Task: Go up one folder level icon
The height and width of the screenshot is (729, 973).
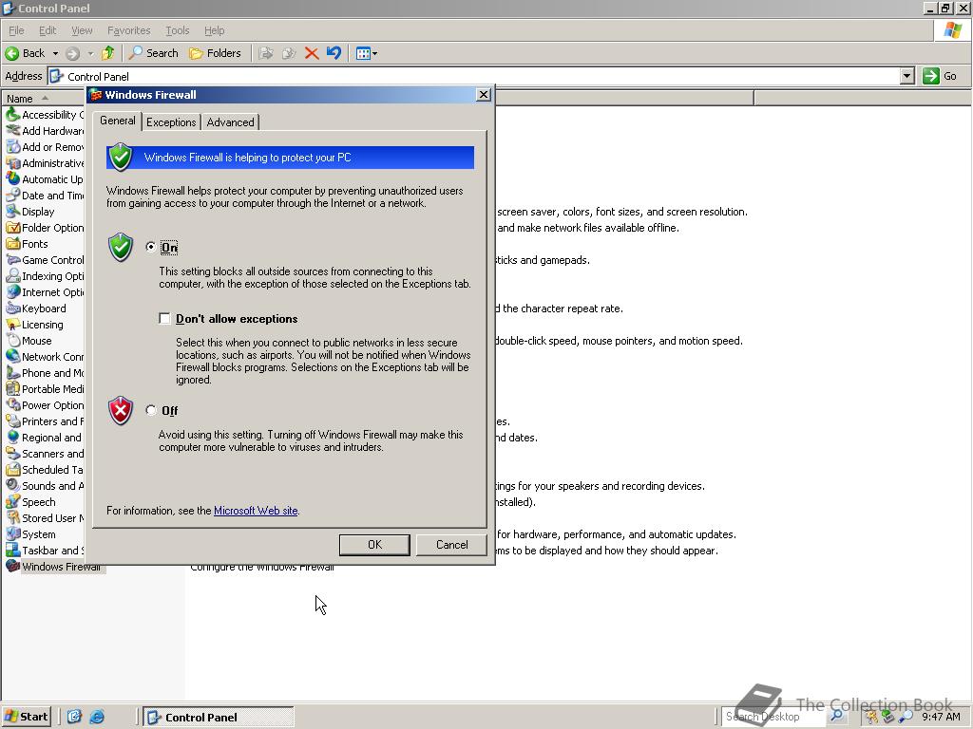Action: (108, 53)
